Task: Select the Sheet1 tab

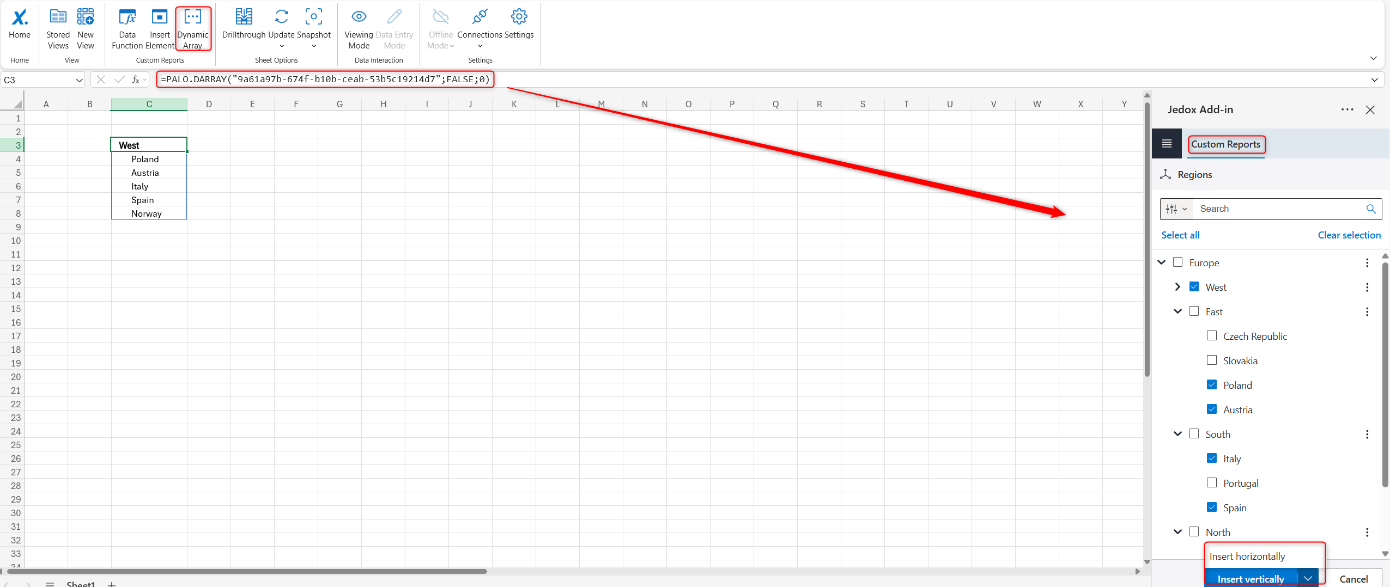Action: pyautogui.click(x=81, y=584)
